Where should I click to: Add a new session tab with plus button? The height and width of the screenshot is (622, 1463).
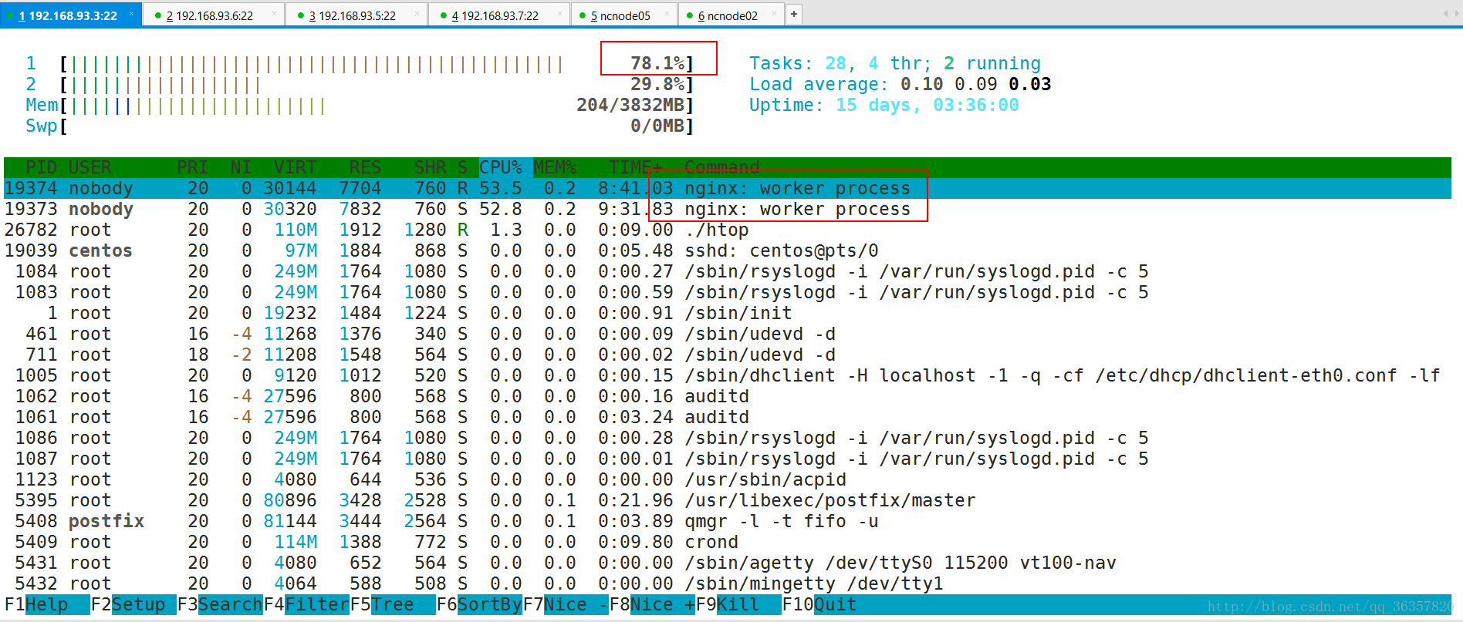coord(793,14)
